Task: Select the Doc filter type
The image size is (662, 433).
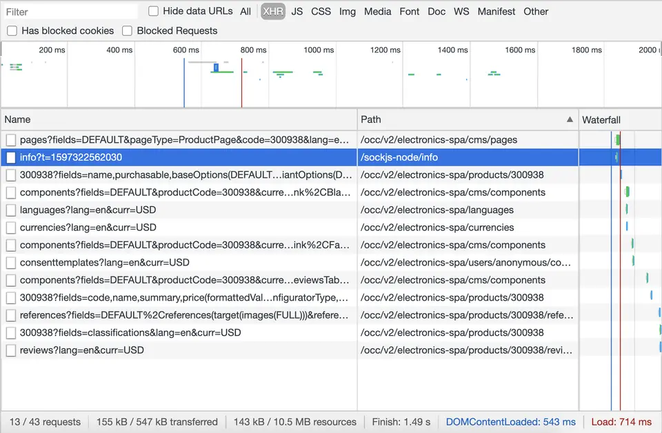Action: pos(436,12)
